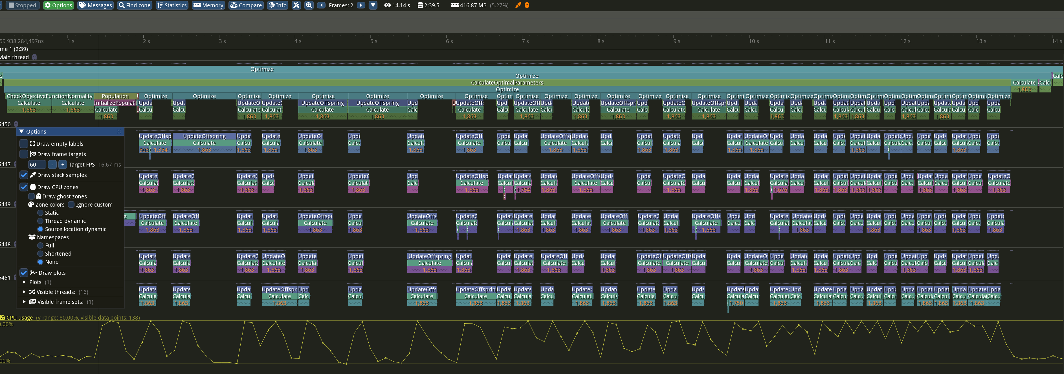Viewport: 1064px width, 374px height.
Task: Select Thread dynamic zone color option
Action: [41, 221]
